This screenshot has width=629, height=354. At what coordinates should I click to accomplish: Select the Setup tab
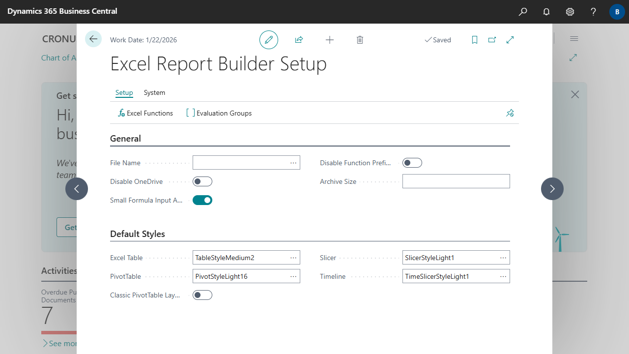pos(124,92)
